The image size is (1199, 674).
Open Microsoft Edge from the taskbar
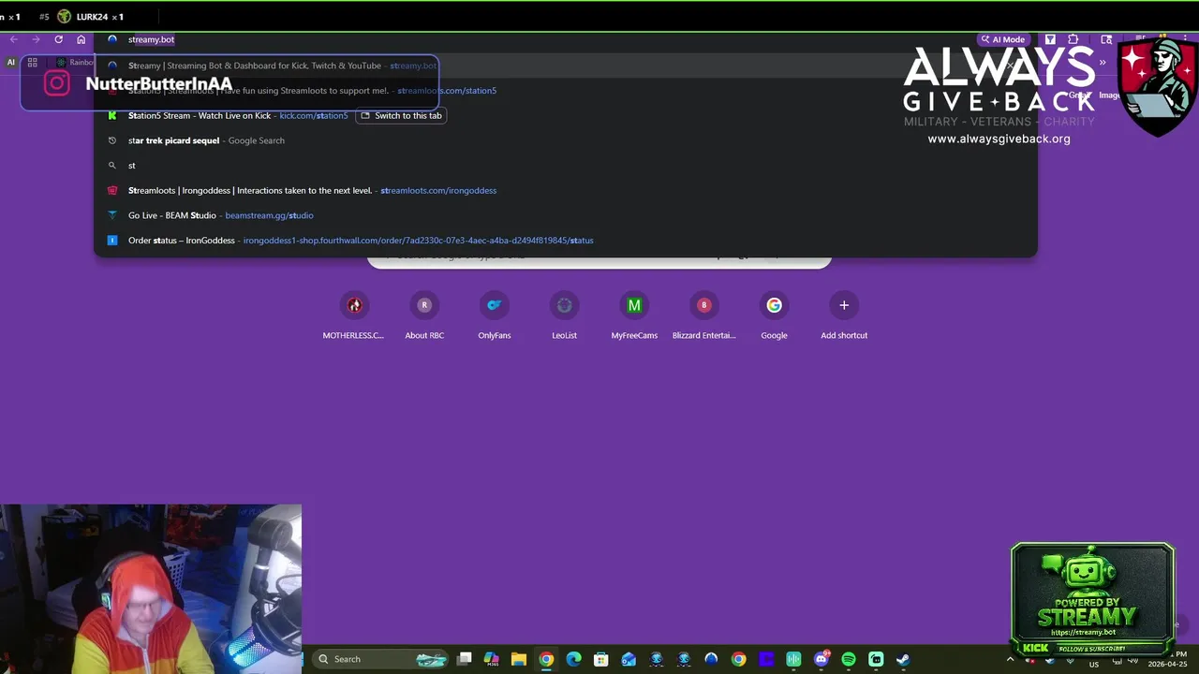[x=574, y=659]
